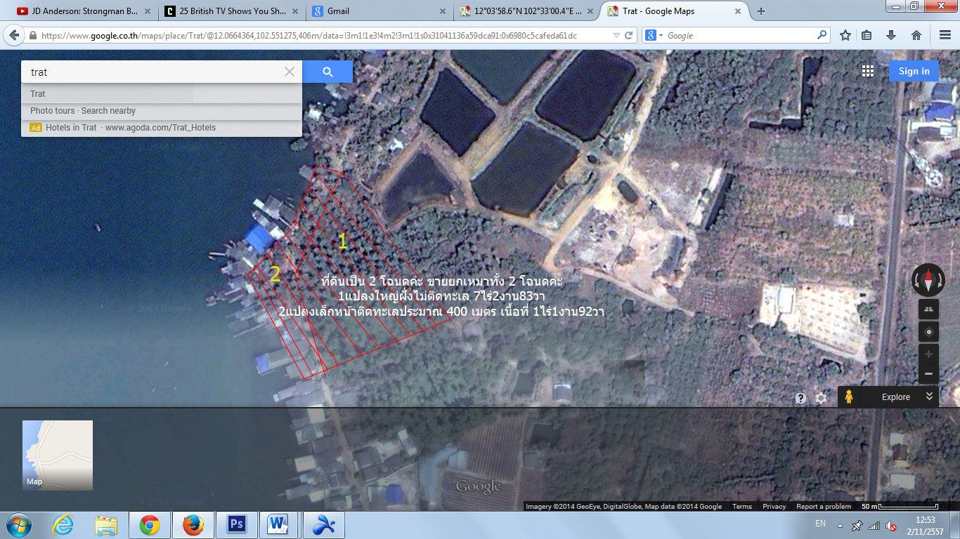Click the blue map search button
The width and height of the screenshot is (960, 539).
pos(327,72)
